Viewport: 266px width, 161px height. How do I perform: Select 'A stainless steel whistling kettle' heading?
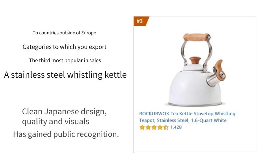click(65, 75)
